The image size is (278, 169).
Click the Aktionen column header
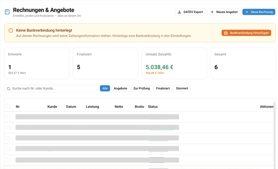267,107
